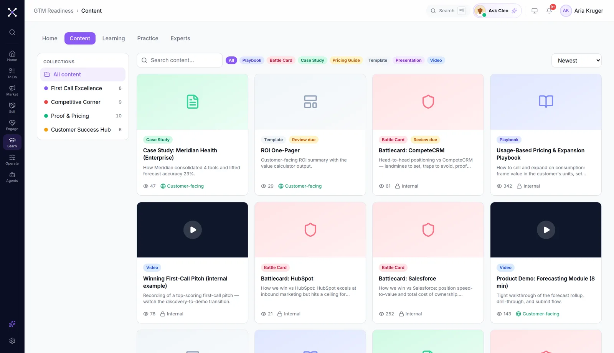
Task: Filter content by Presentation
Action: 409,60
